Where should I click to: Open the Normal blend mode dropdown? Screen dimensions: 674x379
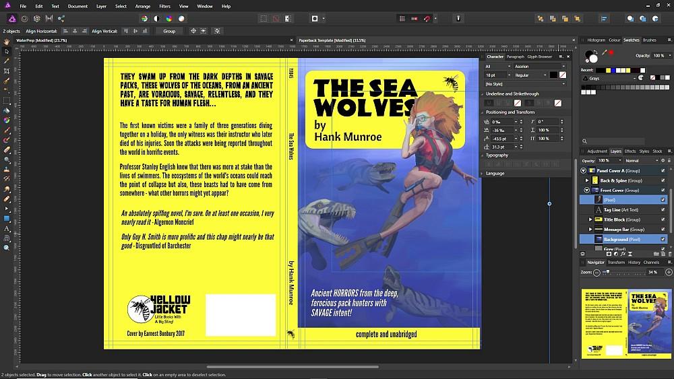642,160
